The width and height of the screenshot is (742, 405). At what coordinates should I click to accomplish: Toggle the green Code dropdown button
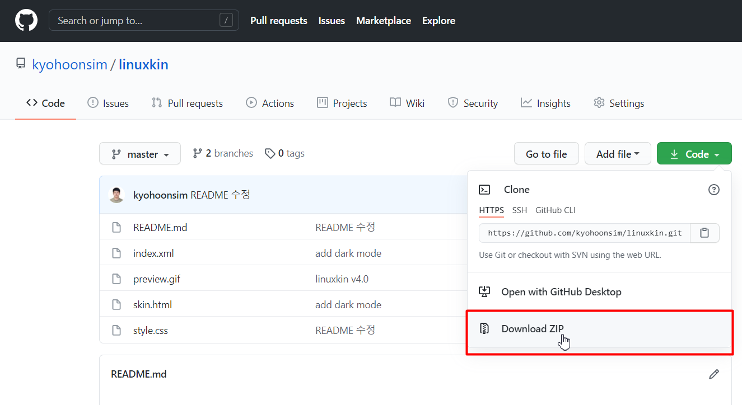(694, 153)
